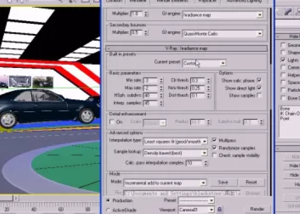This screenshot has width=300, height=214.
Task: Increase Min rate using spinner arrows
Action: point(161,79)
